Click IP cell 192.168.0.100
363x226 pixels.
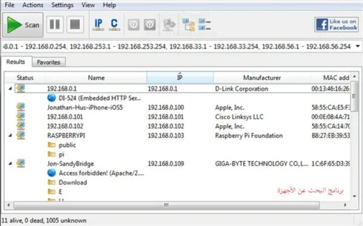(166, 108)
